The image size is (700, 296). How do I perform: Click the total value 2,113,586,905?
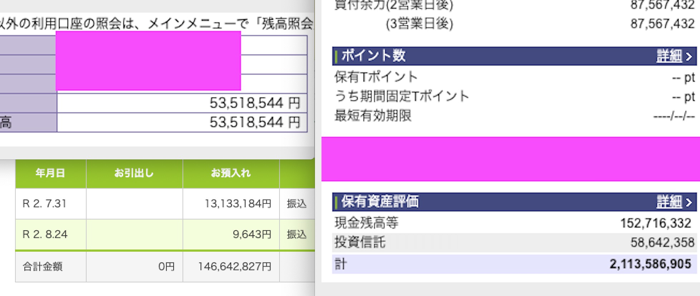coord(650,264)
